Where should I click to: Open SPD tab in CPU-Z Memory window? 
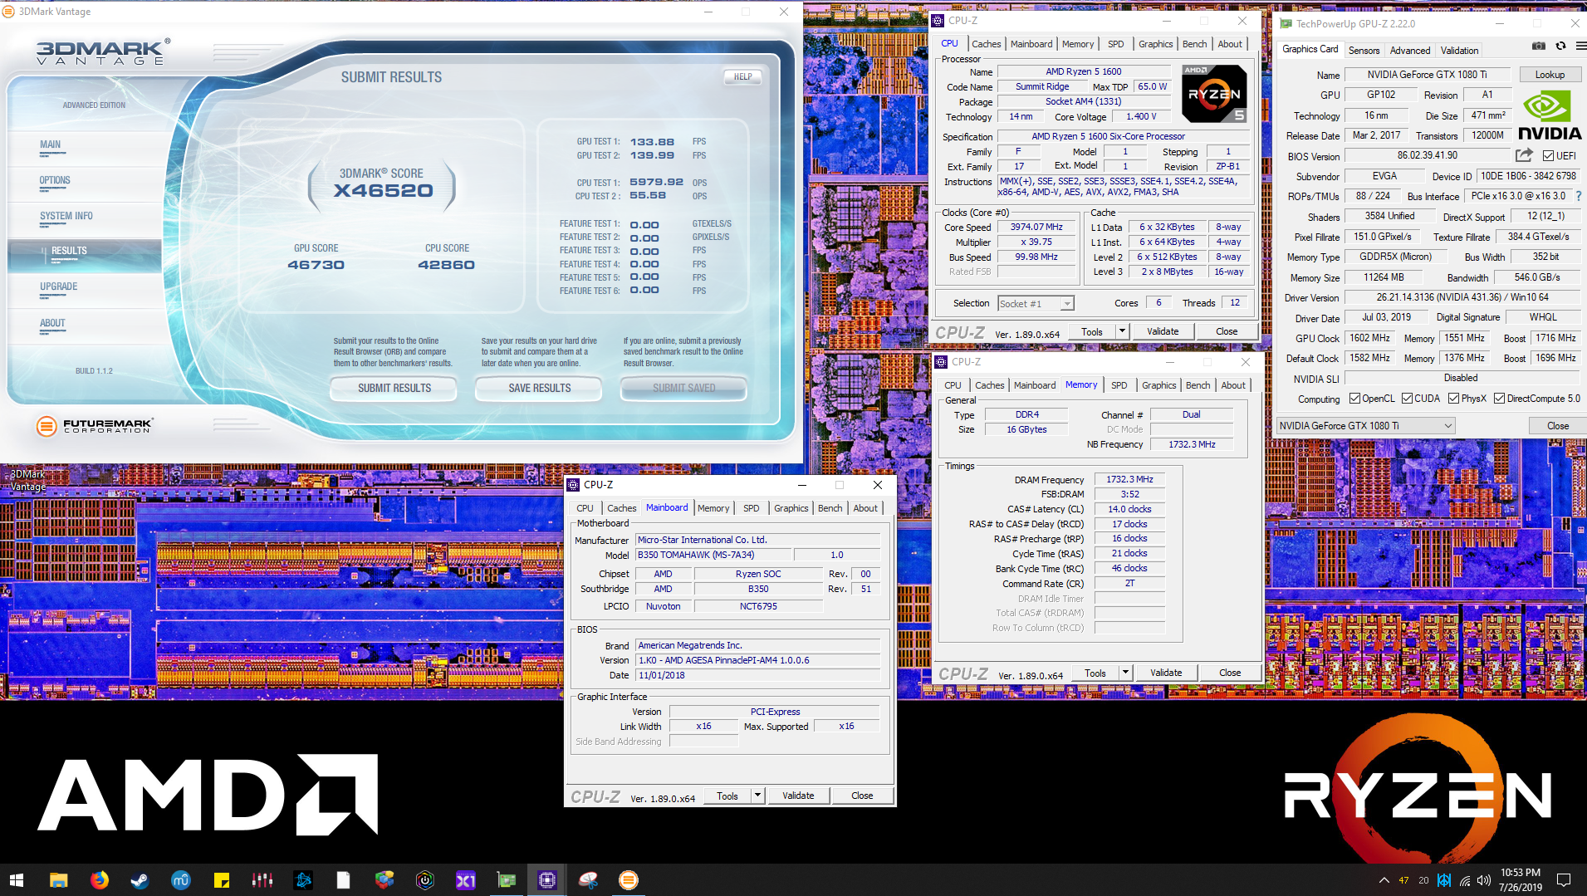click(x=1119, y=385)
